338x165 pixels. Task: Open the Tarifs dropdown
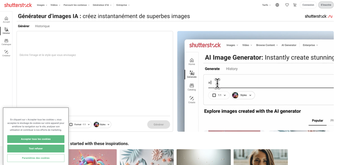(x=266, y=5)
